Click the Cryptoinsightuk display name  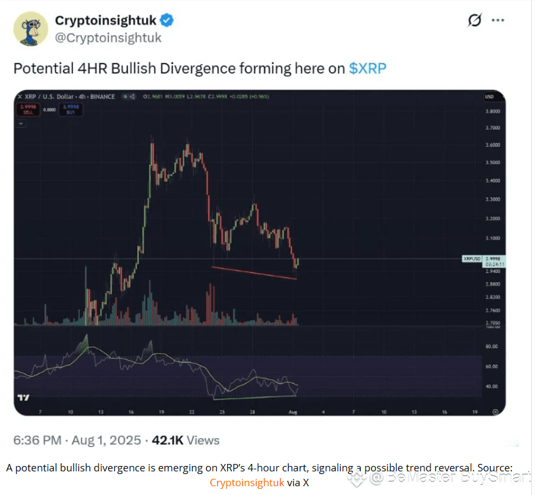tap(105, 20)
